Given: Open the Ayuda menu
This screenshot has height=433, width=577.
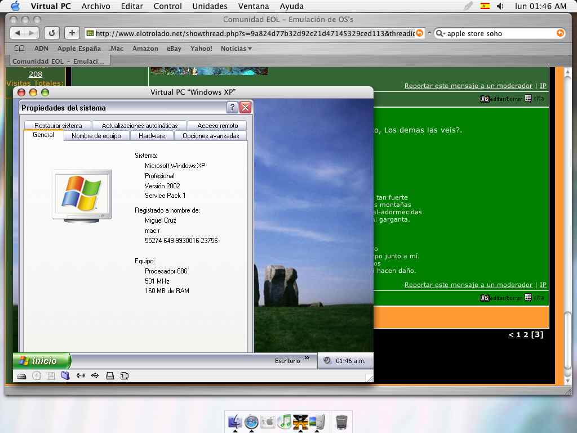Looking at the screenshot, I should point(291,6).
